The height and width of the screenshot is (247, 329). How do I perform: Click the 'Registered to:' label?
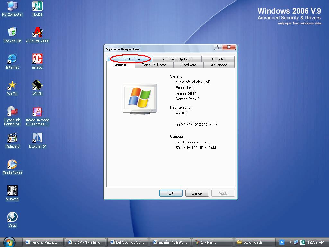click(x=181, y=107)
